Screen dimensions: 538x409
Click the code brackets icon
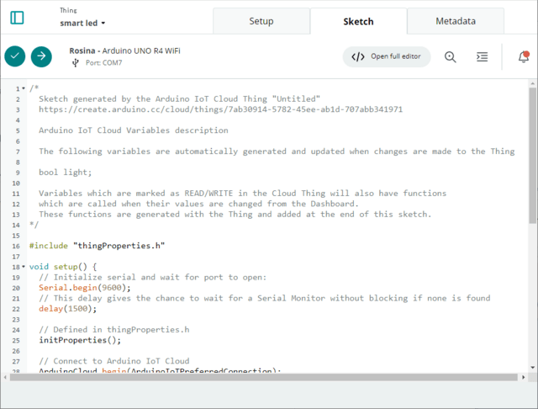(358, 57)
